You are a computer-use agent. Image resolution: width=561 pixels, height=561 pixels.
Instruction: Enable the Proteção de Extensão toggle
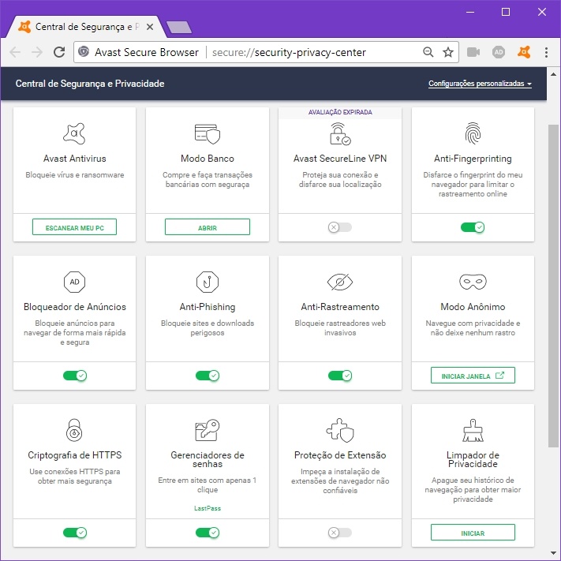340,533
